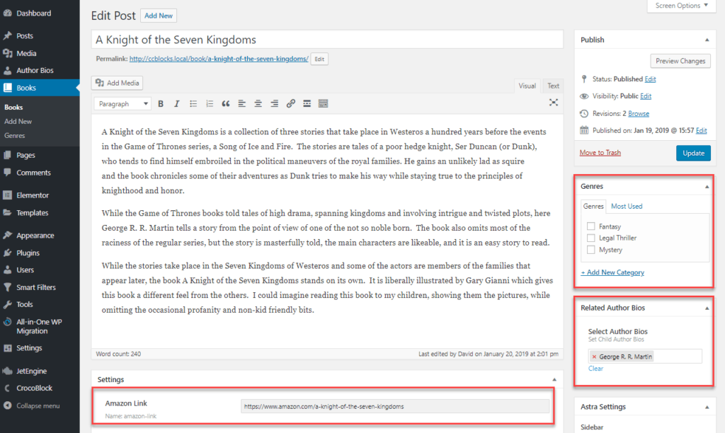This screenshot has width=725, height=433.
Task: Click the insert link icon
Action: pos(290,104)
